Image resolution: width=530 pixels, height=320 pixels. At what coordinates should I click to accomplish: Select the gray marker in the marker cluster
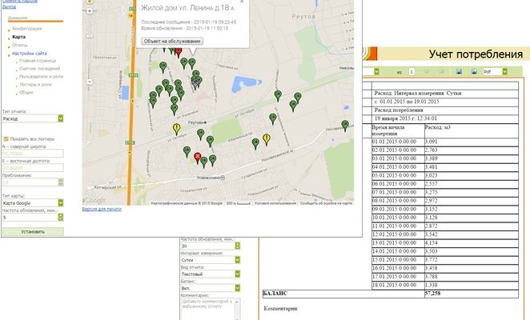(x=195, y=83)
